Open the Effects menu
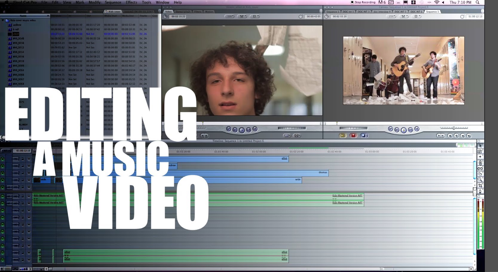 pyautogui.click(x=131, y=2)
